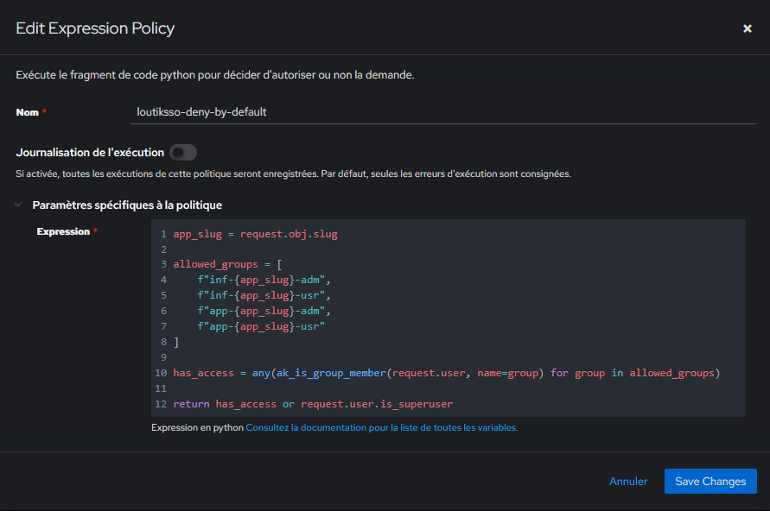Click the Annuler button
Screen dimensions: 770x511
[628, 482]
